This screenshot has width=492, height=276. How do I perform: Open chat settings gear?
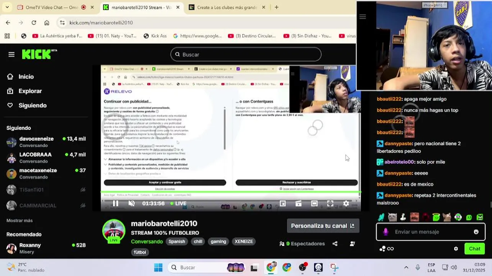pos(456,249)
